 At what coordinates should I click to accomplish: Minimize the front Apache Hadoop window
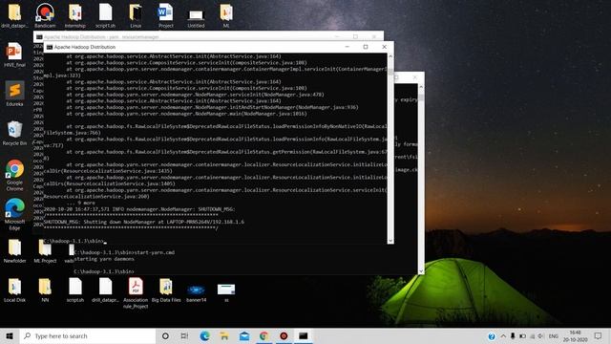(347, 47)
